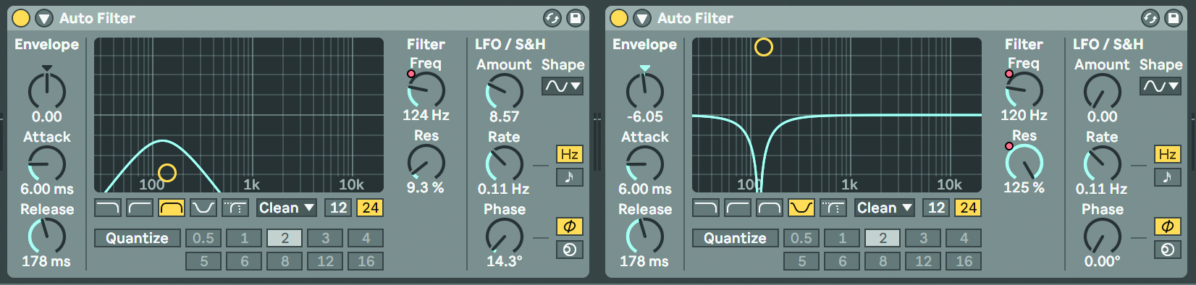Choose quantize value 16 in left device

366,261
